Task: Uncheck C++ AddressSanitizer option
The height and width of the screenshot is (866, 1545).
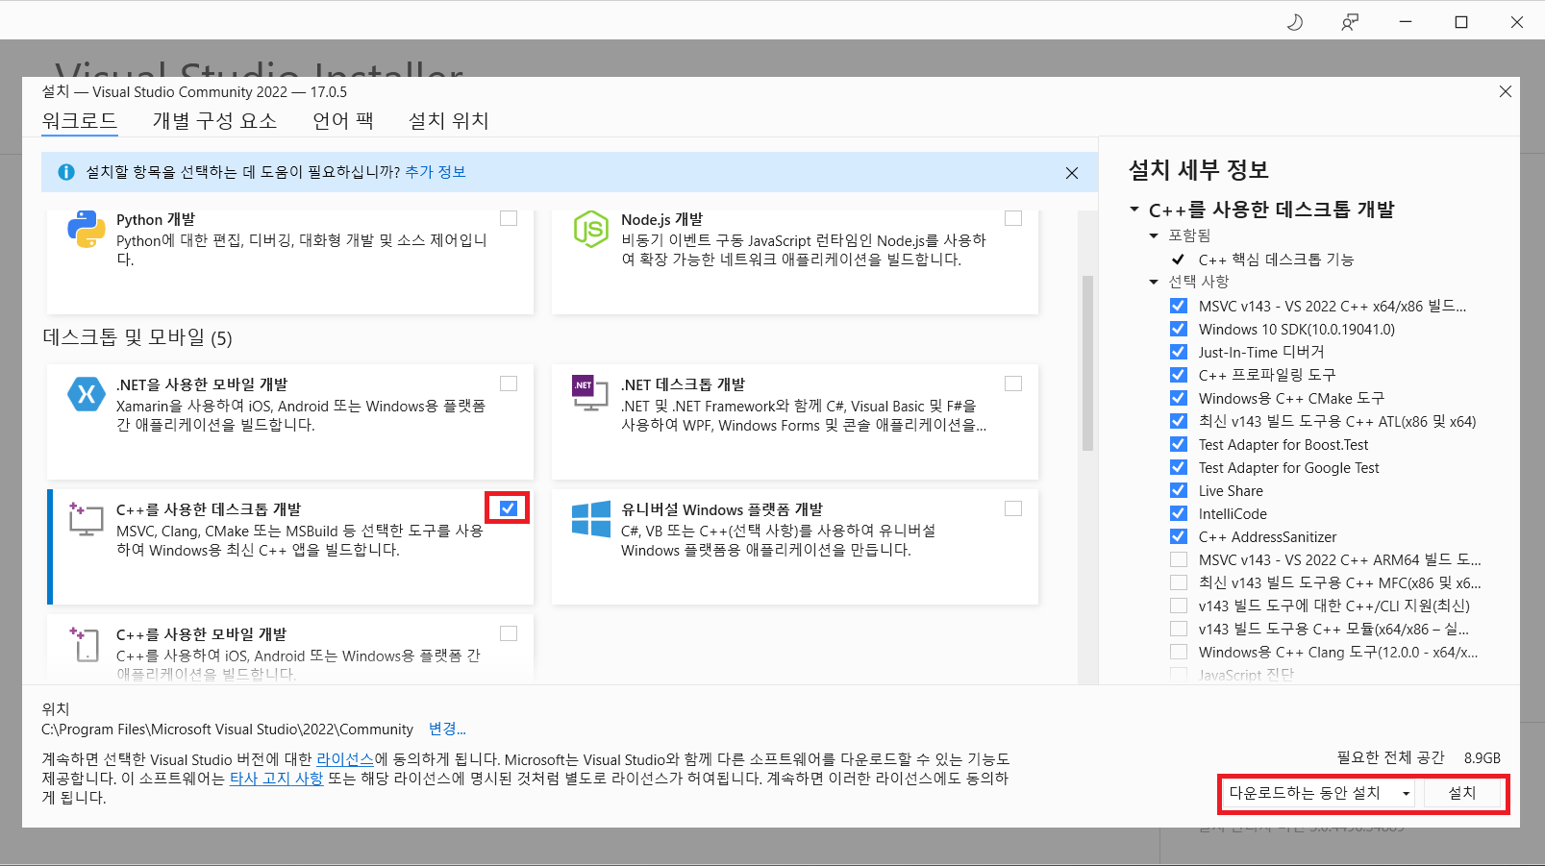Action: (x=1179, y=536)
